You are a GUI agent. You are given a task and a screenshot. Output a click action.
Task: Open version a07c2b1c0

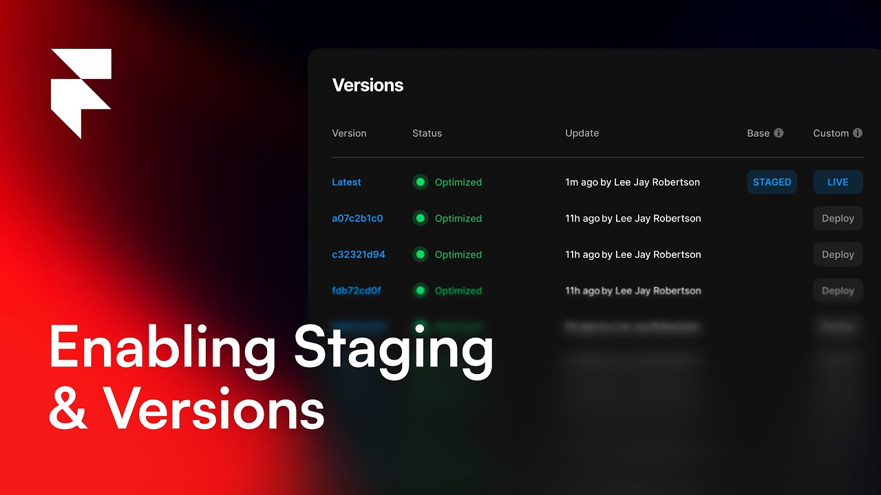(x=357, y=219)
